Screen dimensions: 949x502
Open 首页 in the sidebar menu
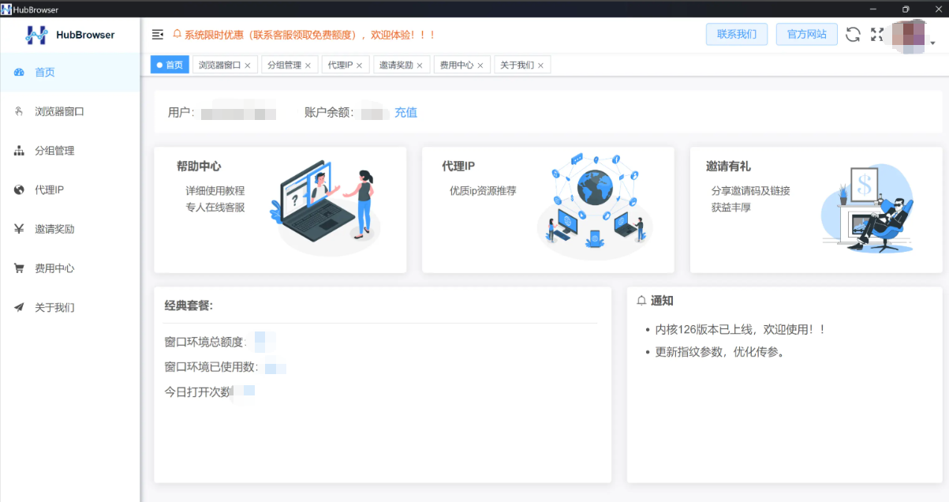coord(70,73)
